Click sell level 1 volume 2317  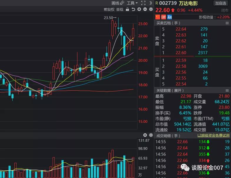[203, 53]
